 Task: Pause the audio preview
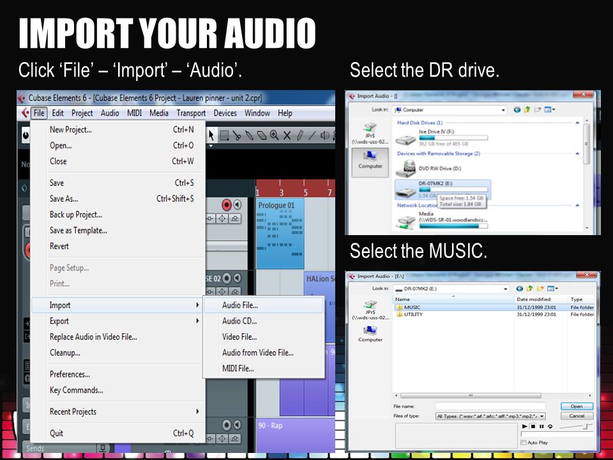pyautogui.click(x=541, y=426)
